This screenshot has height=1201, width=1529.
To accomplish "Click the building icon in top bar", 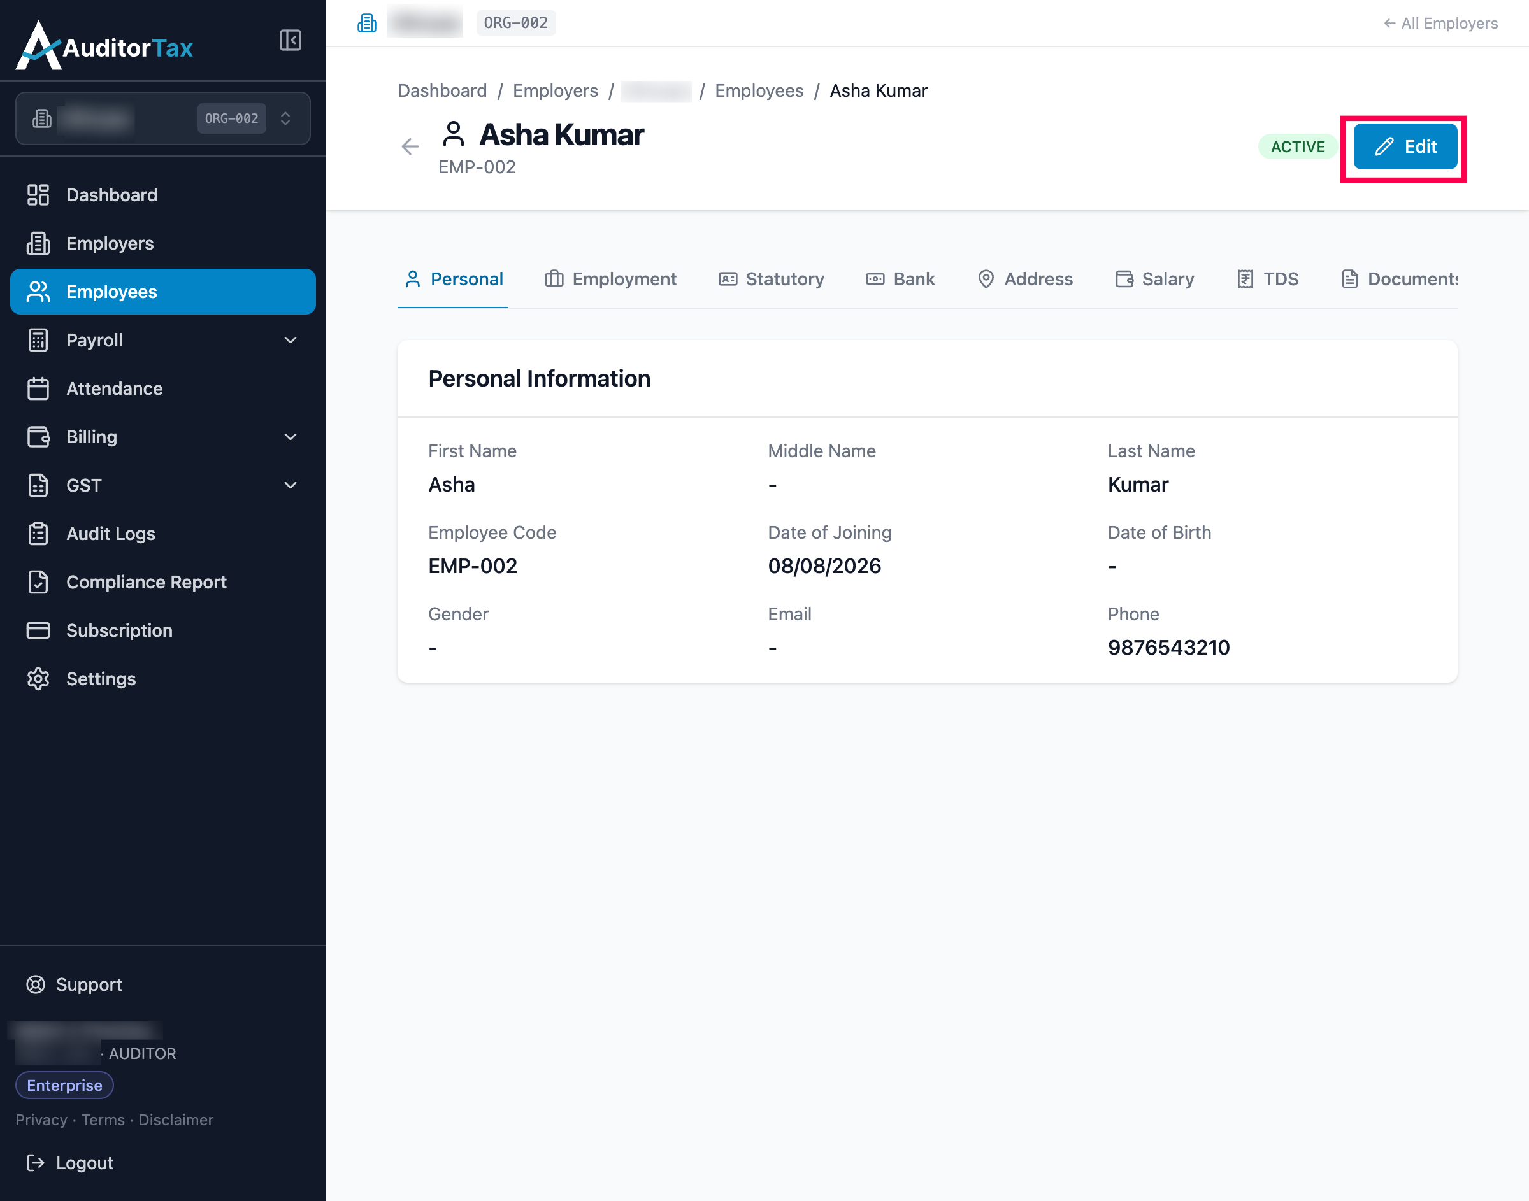I will (x=366, y=23).
